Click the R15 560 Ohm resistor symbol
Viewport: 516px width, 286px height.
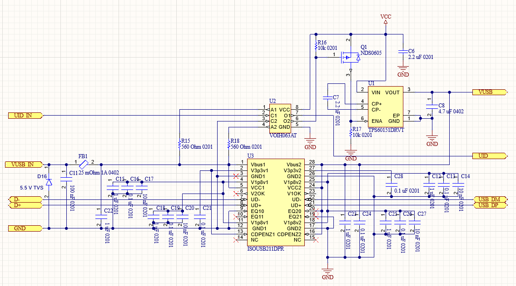click(180, 144)
